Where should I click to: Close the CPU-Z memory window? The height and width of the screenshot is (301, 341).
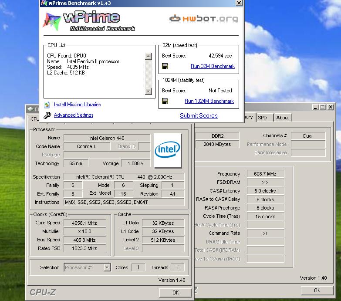pyautogui.click(x=331, y=107)
